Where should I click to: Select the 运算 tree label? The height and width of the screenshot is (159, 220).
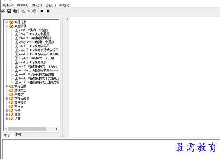click(x=17, y=119)
